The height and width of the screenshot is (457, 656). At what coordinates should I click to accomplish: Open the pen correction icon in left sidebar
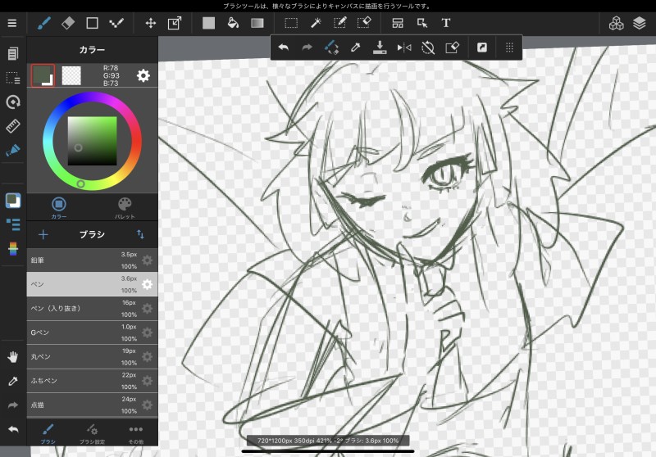click(13, 151)
